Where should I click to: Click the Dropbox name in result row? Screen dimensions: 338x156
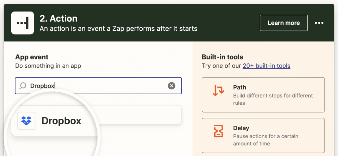[x=61, y=121]
